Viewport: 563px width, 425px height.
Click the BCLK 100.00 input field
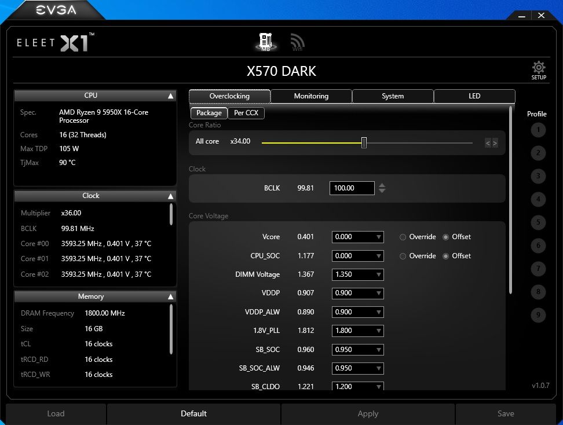352,188
